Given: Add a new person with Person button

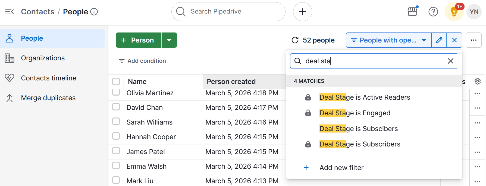Looking at the screenshot, I should (x=139, y=40).
